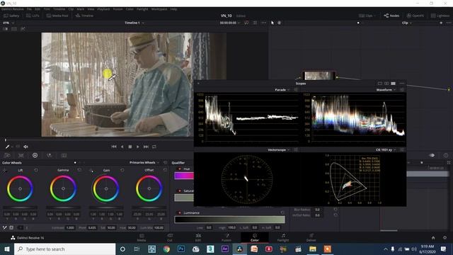Screen dimensions: 453x255
Task: Open the OpenFX panel
Action: click(x=415, y=16)
